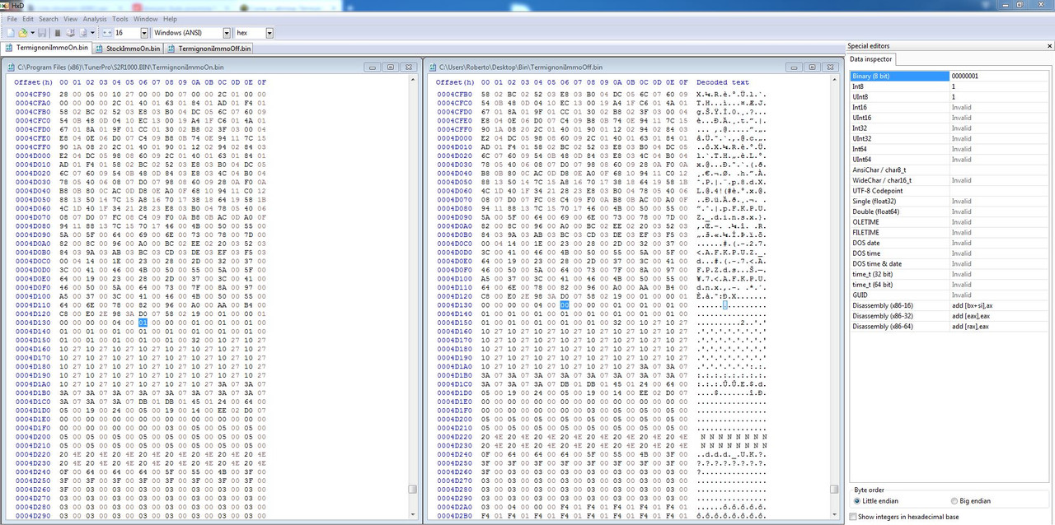This screenshot has width=1055, height=525.
Task: Select the GUID inspector row
Action: coord(950,295)
